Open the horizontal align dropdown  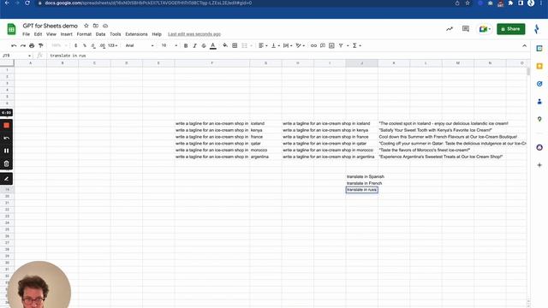point(263,45)
